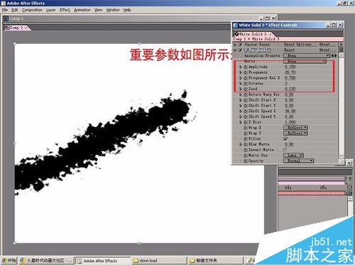The image size is (355, 266).
Task: Click the Frequency value 26.70
Action: tap(290, 72)
